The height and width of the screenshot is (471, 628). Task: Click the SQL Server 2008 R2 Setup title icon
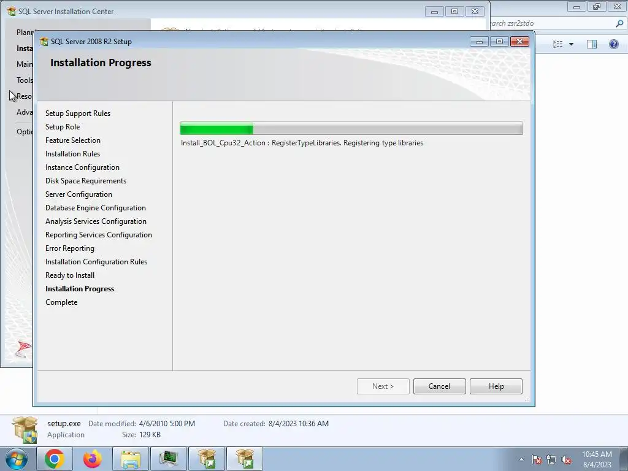[44, 41]
